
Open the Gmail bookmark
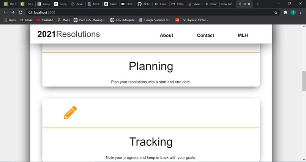[x=26, y=20]
